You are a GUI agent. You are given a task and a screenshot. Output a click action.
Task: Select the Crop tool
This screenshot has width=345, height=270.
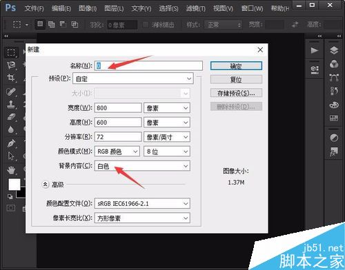point(11,78)
